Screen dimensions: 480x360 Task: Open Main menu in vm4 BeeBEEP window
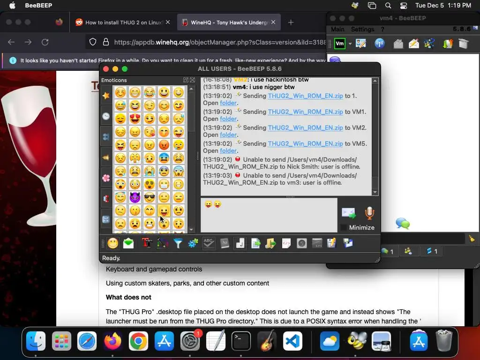pyautogui.click(x=337, y=29)
